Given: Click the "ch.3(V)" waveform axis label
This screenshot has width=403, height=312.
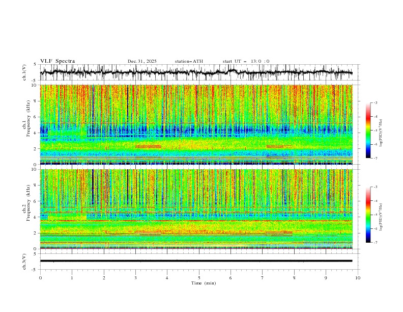Looking at the screenshot, I should 24,262.
